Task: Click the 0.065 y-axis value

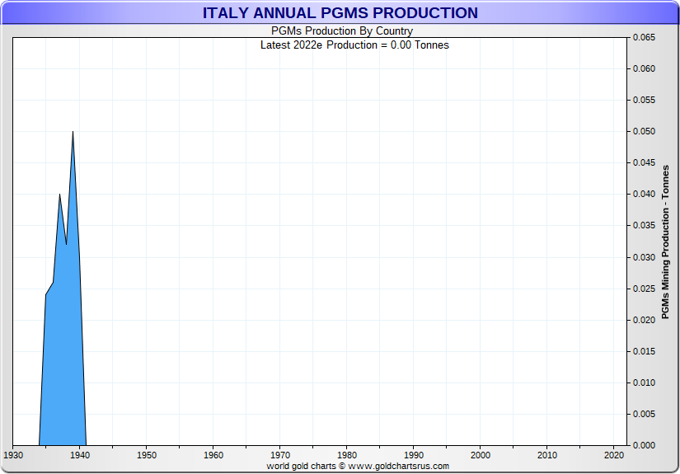Action: tap(644, 38)
